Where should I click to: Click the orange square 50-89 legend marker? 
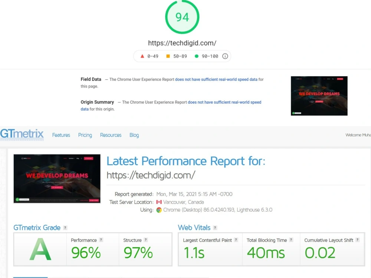click(168, 56)
